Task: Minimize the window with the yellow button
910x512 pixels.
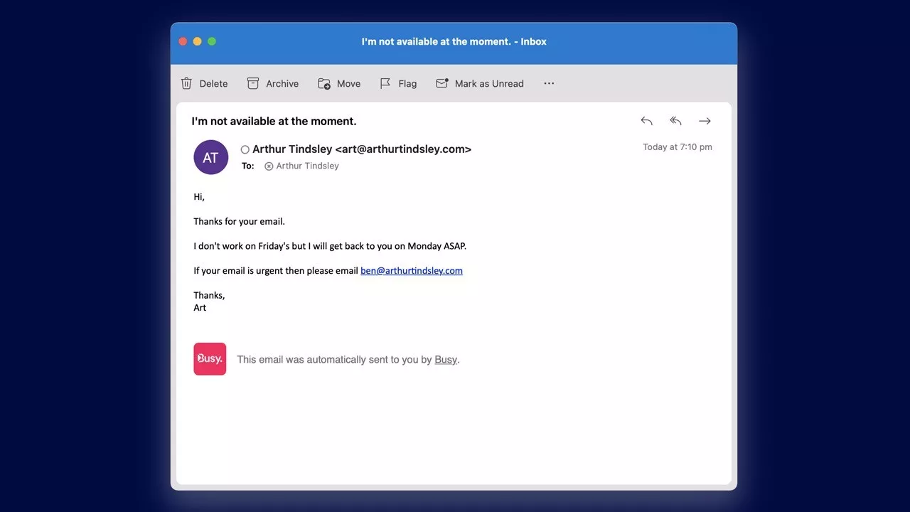Action: click(x=197, y=41)
